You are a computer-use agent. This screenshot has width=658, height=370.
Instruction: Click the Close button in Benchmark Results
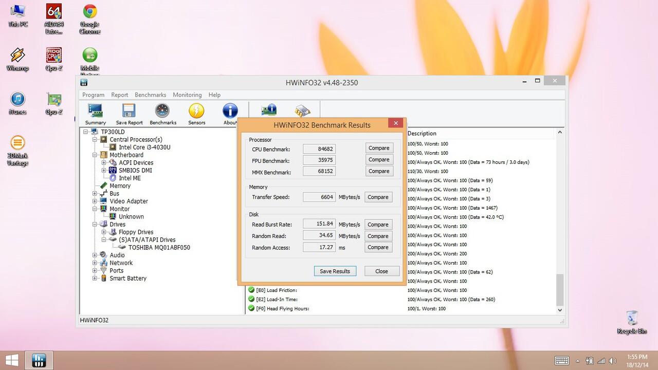[381, 271]
